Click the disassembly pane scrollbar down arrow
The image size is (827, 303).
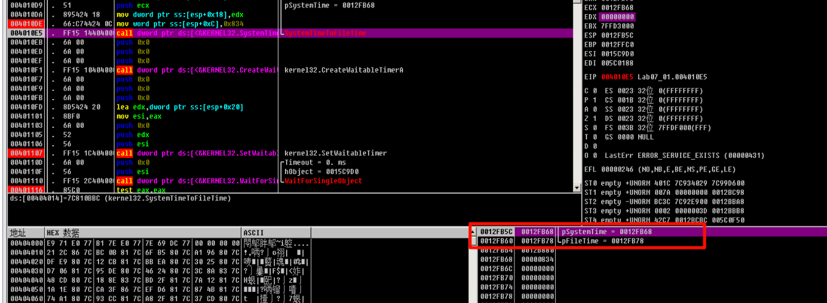[x=577, y=187]
